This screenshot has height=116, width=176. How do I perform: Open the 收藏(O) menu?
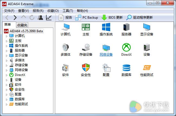point(53,11)
